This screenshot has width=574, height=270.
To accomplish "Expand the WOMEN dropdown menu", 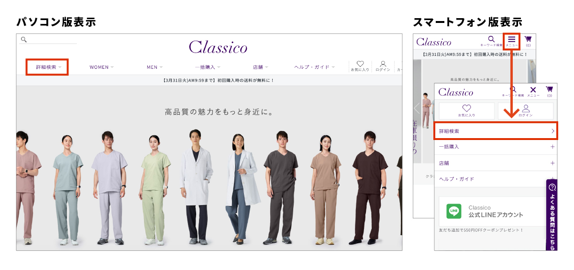I will (101, 67).
